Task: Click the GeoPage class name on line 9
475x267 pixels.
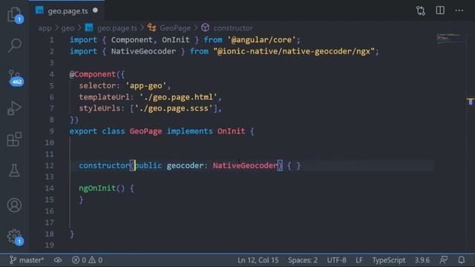Action: click(x=145, y=131)
